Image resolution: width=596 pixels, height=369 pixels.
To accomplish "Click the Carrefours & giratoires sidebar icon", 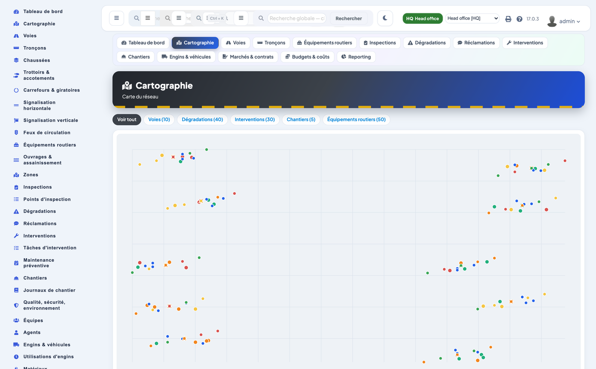I will tap(16, 90).
